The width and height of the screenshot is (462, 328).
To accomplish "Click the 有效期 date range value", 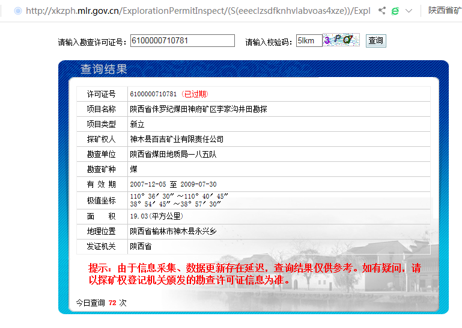I will [x=173, y=184].
